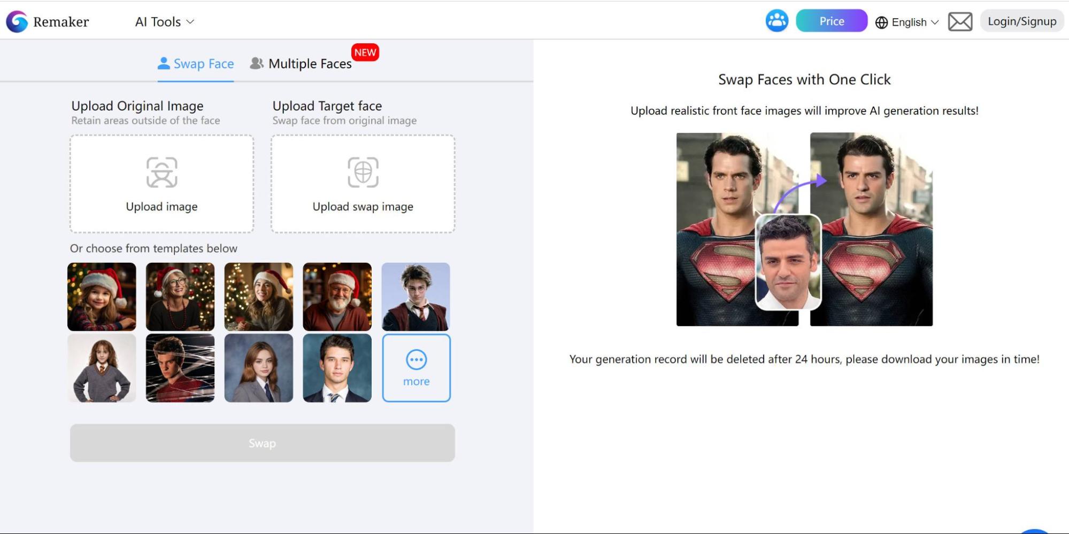This screenshot has height=534, width=1069.
Task: Click the greyed-out Swap button
Action: point(263,443)
